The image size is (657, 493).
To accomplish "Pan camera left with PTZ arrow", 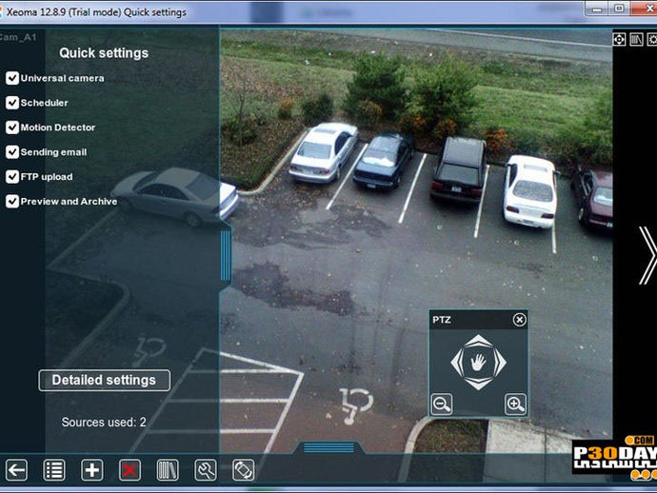I will [x=457, y=363].
